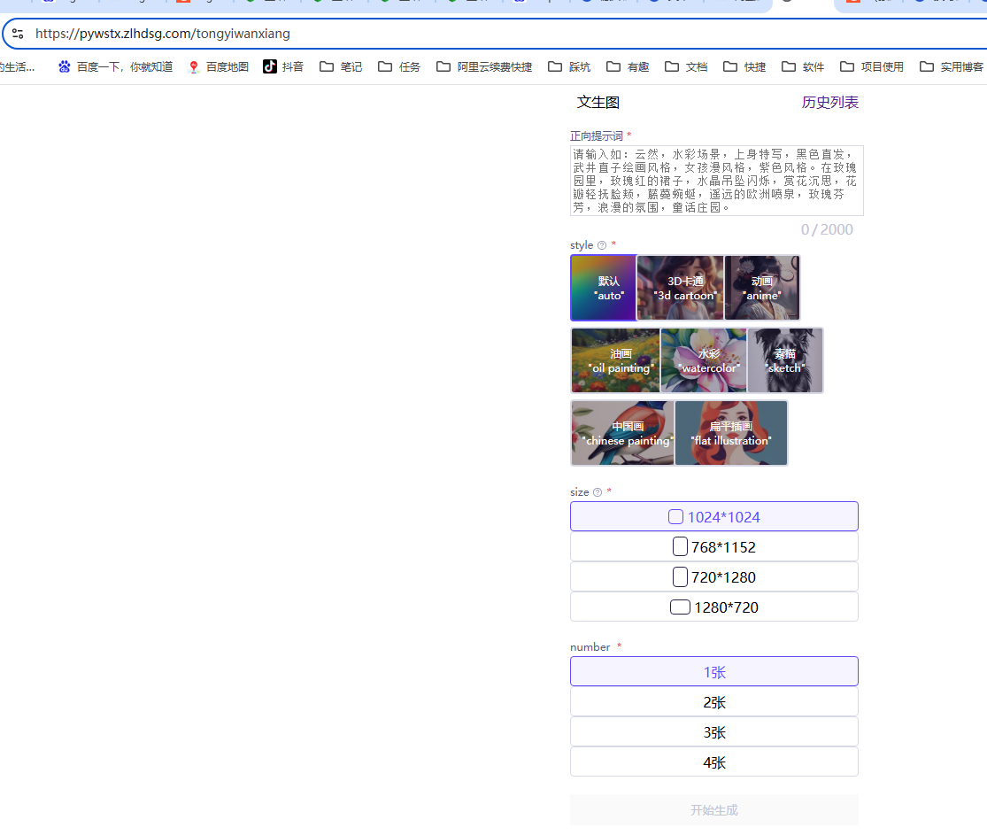Click the browser address bar URL
The width and height of the screenshot is (987, 835).
click(162, 34)
